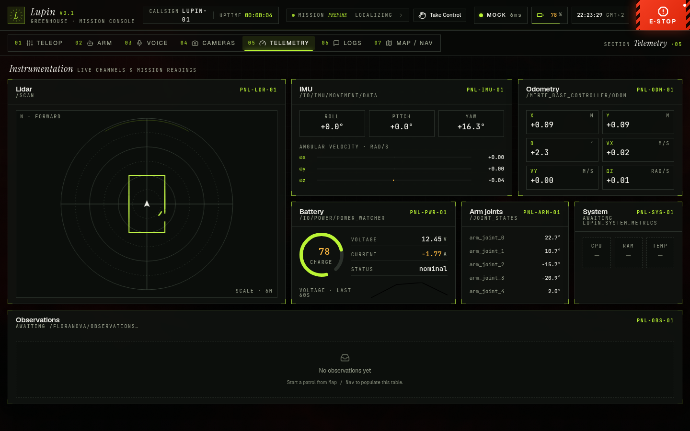Click the odometry Y +0.09 cell
Screen dimensions: 690x431
click(638, 122)
